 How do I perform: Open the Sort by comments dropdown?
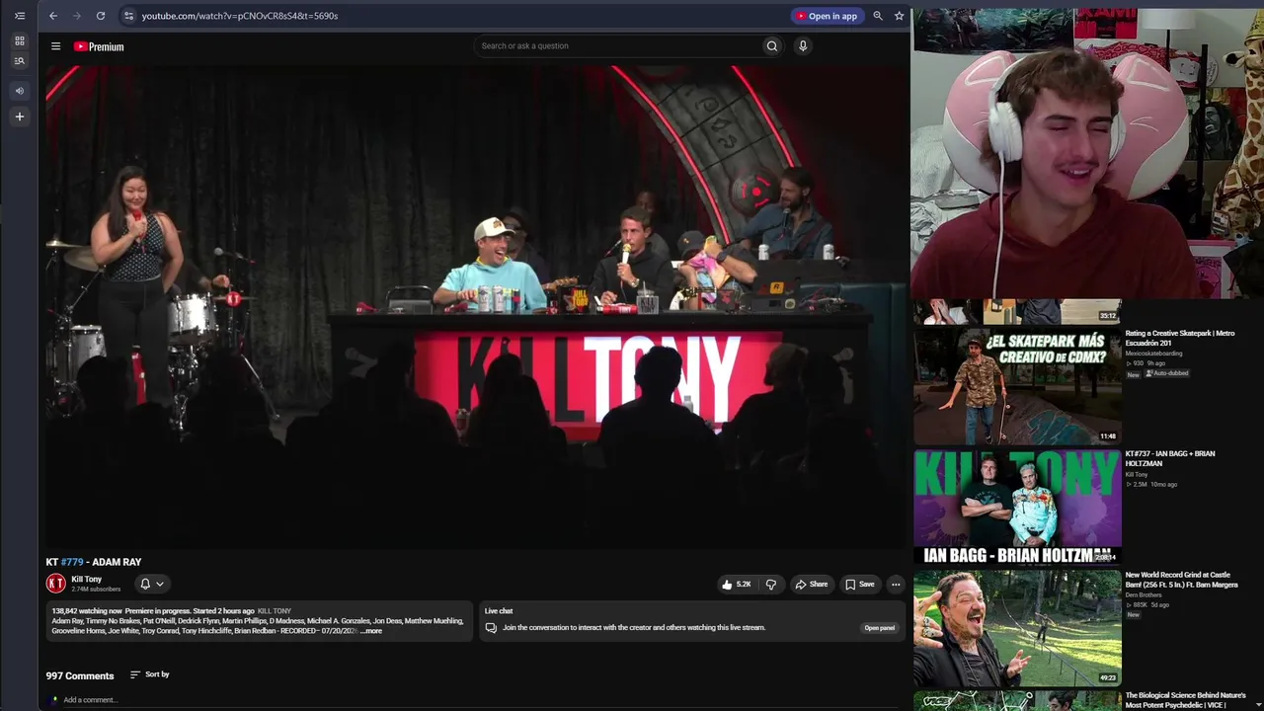(x=150, y=674)
